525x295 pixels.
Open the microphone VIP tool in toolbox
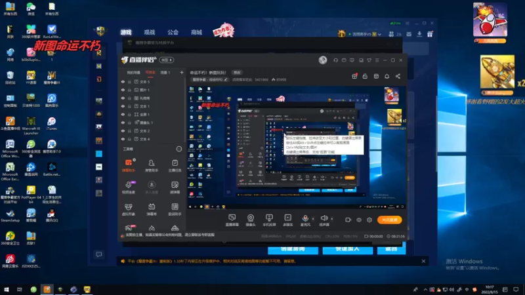(x=129, y=187)
